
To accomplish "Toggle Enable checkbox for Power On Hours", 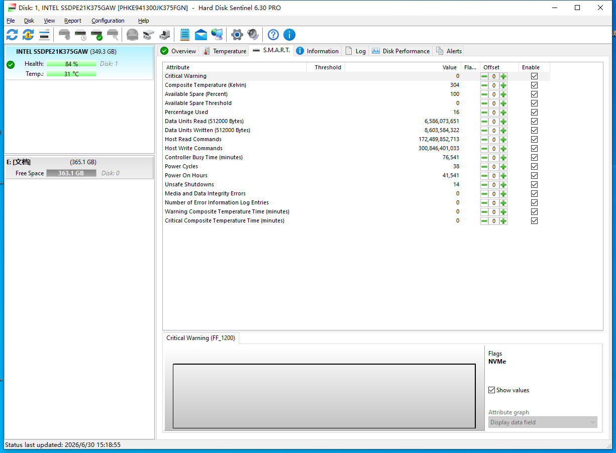I will pyautogui.click(x=534, y=176).
